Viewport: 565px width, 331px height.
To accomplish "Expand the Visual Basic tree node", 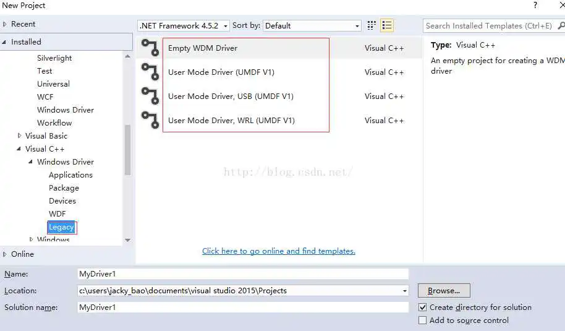I will point(19,136).
